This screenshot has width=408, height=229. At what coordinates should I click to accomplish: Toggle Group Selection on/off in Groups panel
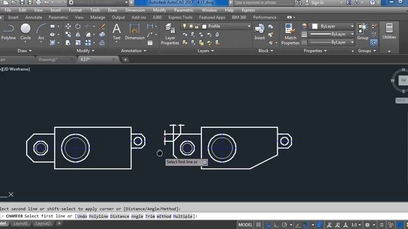tap(374, 43)
